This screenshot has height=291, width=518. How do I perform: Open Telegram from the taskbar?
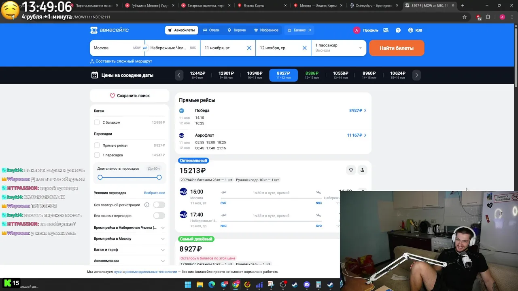(x=224, y=285)
